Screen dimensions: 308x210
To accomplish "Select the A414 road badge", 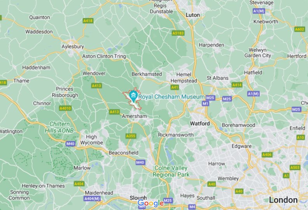I will coord(237,85).
